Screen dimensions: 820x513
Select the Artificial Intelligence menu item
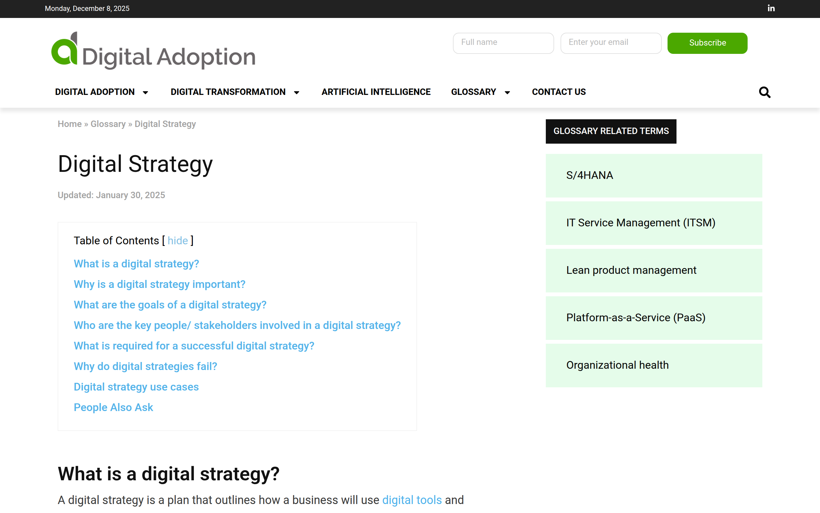point(376,92)
